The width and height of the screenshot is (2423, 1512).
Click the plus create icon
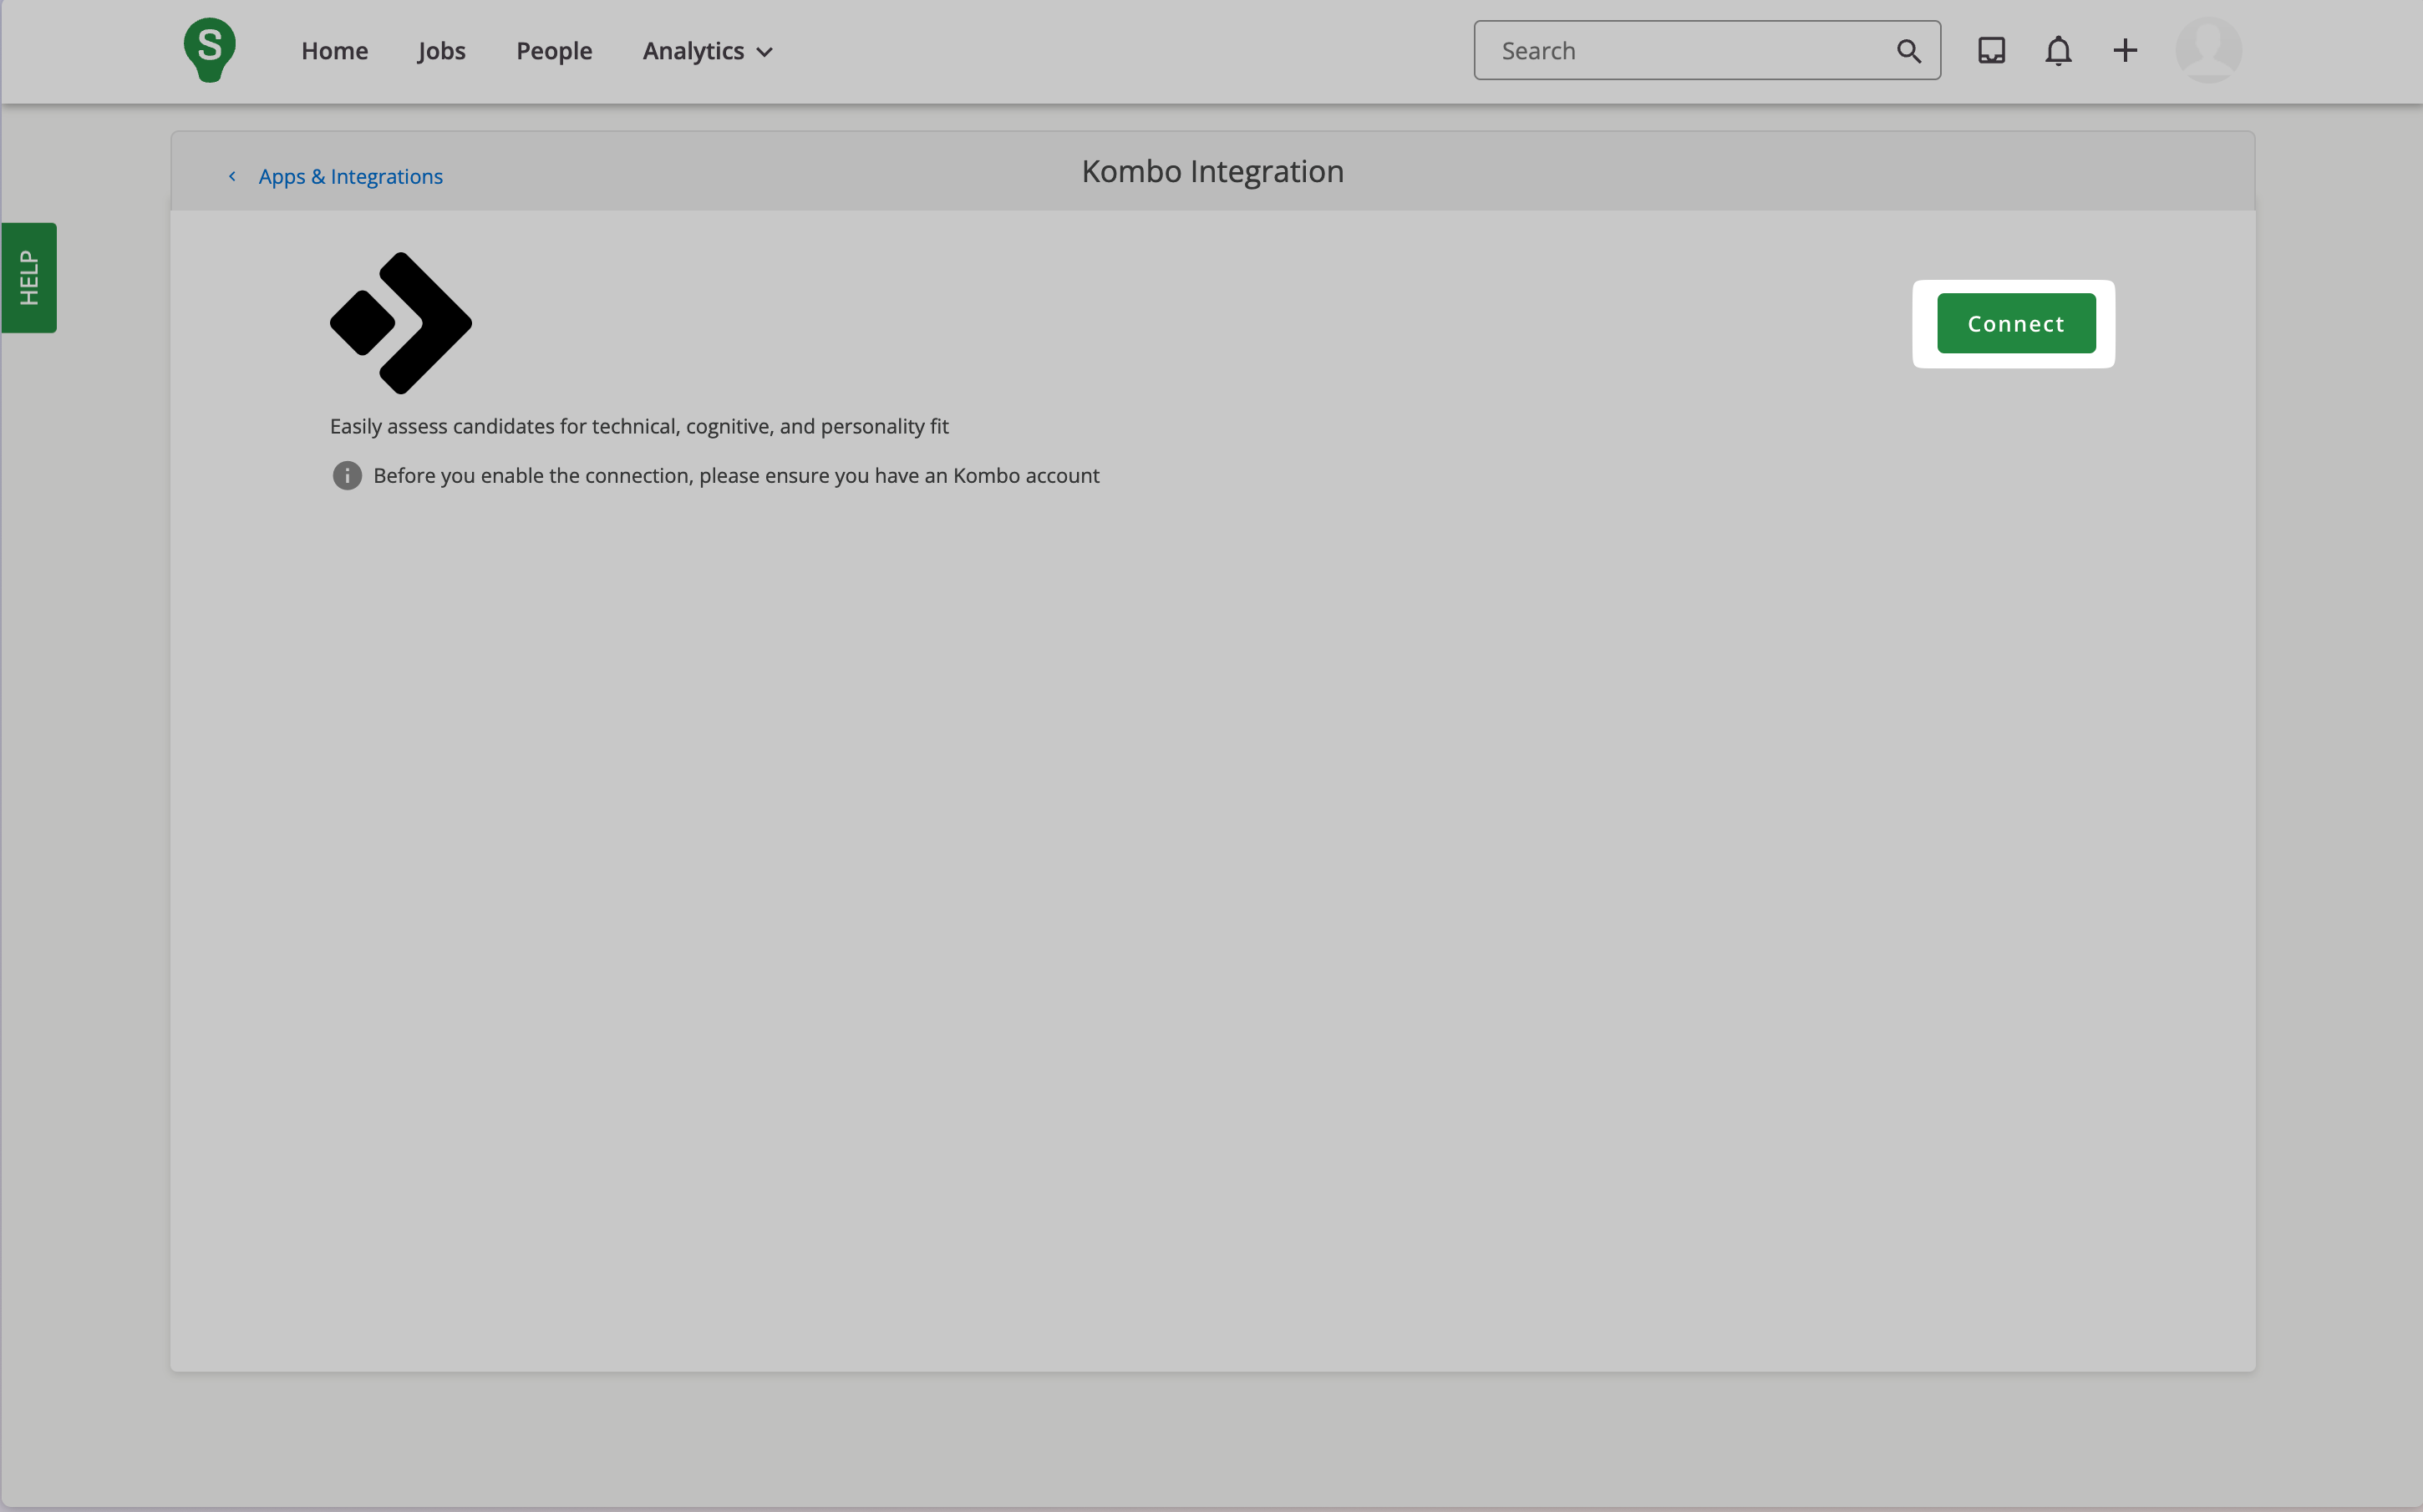tap(2125, 51)
